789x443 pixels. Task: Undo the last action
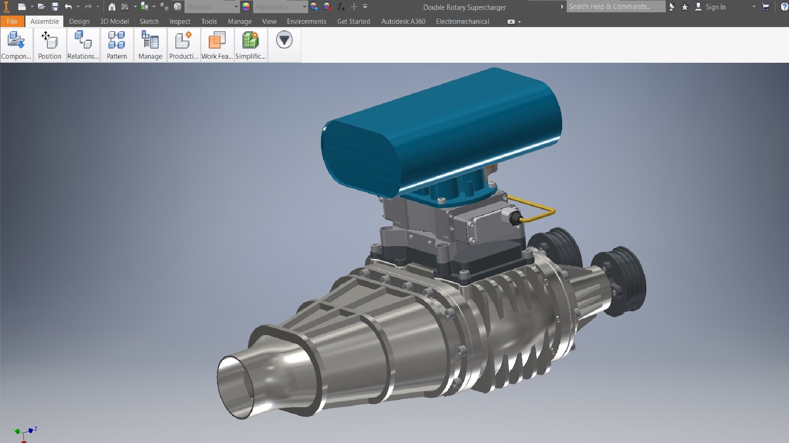(68, 7)
